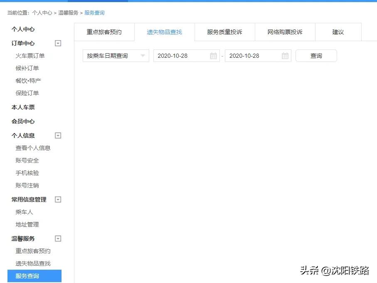
Task: Collapse the 常用信息管理 sidebar section
Action: pos(58,199)
